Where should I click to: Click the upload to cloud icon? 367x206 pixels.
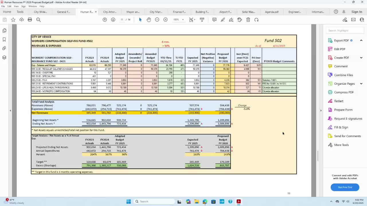pos(22,19)
